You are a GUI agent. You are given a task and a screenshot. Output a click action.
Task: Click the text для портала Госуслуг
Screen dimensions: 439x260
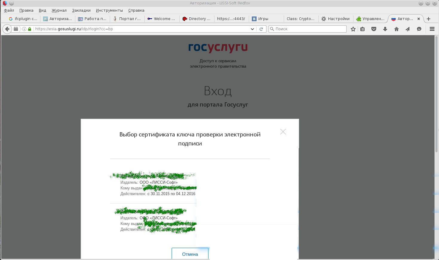(218, 105)
